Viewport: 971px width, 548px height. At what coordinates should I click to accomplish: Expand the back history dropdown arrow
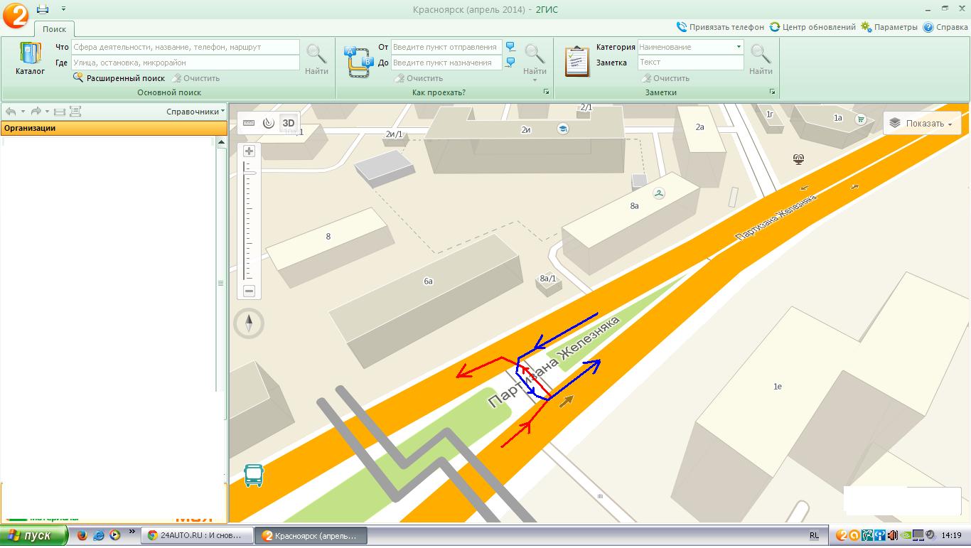(x=23, y=112)
